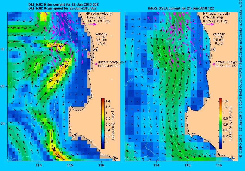
Task: Click the right map speed color bar
Action: point(220,123)
